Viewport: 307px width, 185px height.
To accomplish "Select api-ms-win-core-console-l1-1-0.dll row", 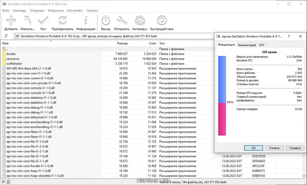I will 108,88.
